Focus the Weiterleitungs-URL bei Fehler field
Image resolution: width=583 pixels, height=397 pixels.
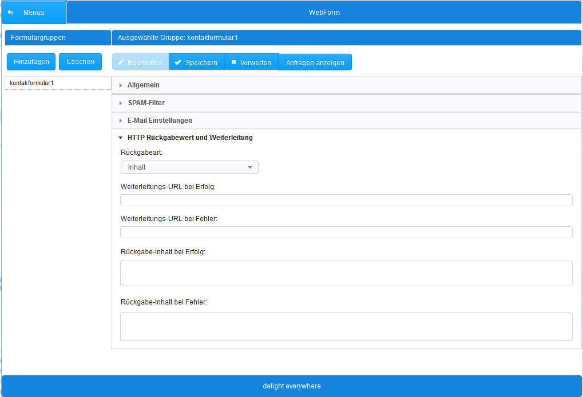click(x=346, y=232)
